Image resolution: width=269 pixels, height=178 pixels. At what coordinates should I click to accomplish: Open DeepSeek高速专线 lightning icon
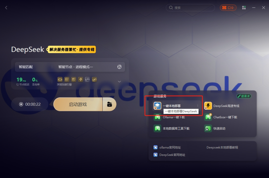click(x=208, y=106)
